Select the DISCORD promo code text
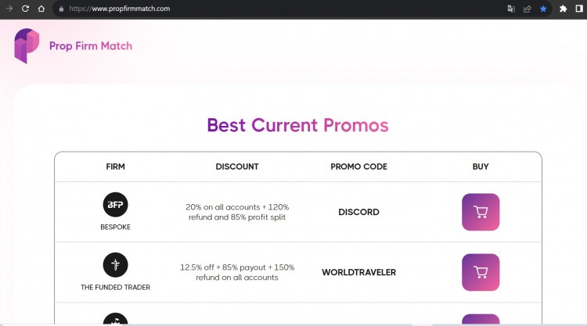The width and height of the screenshot is (587, 326). 358,212
